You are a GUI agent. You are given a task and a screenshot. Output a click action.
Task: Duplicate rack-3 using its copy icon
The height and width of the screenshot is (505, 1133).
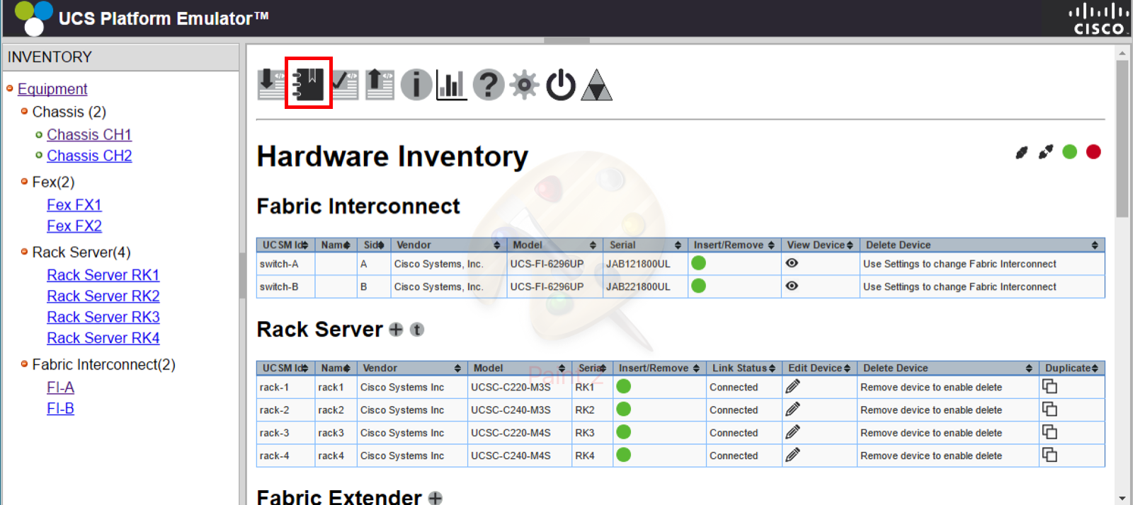tap(1049, 431)
